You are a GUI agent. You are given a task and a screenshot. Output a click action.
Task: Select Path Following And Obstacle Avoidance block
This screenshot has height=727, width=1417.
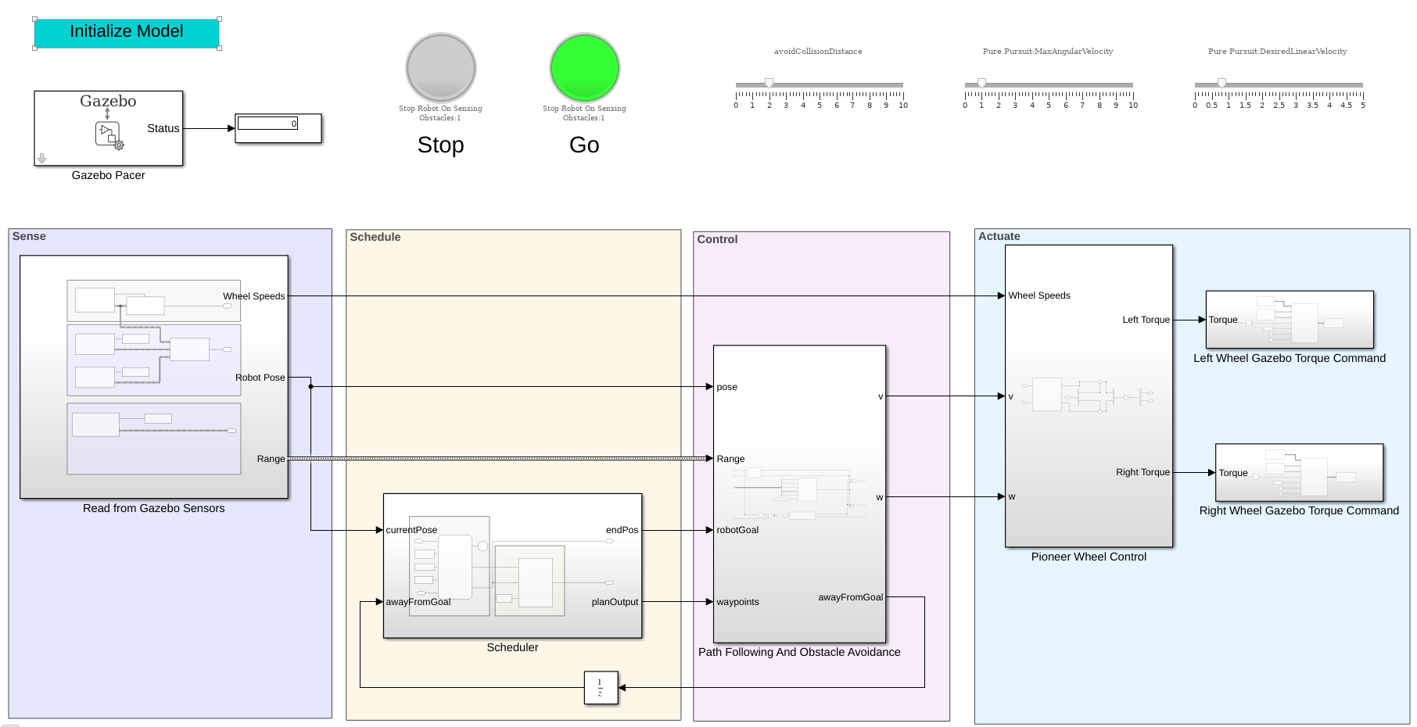(799, 494)
